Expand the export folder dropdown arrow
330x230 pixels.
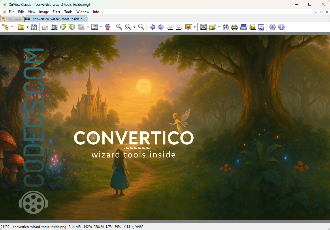tap(219, 27)
